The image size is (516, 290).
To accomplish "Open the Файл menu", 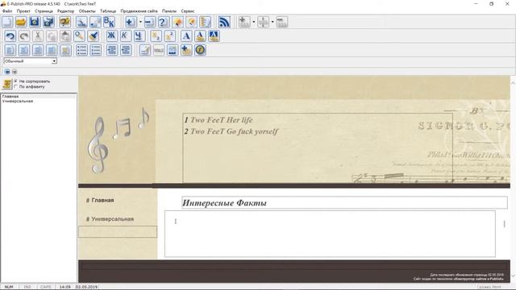I will point(7,10).
